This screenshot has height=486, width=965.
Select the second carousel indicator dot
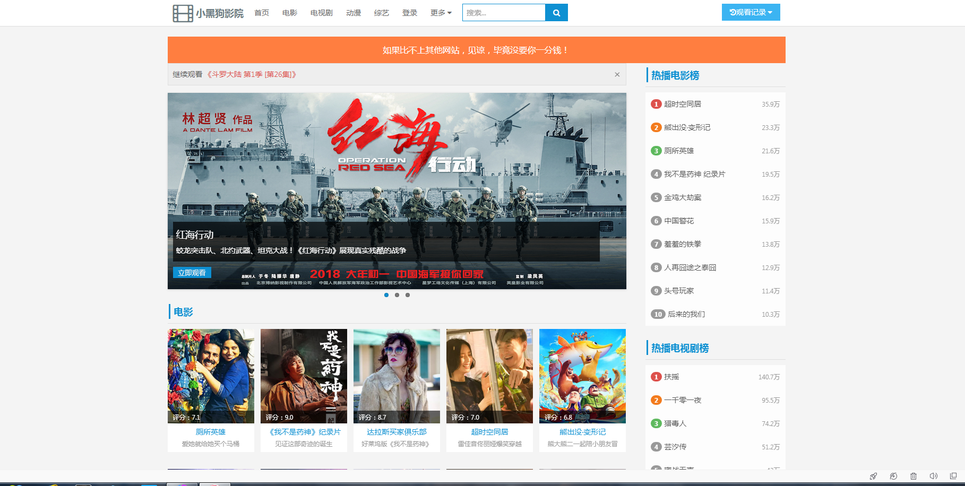(x=397, y=295)
